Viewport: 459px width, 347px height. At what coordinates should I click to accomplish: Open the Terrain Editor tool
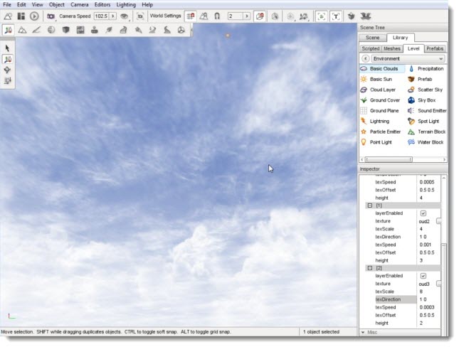click(x=22, y=30)
